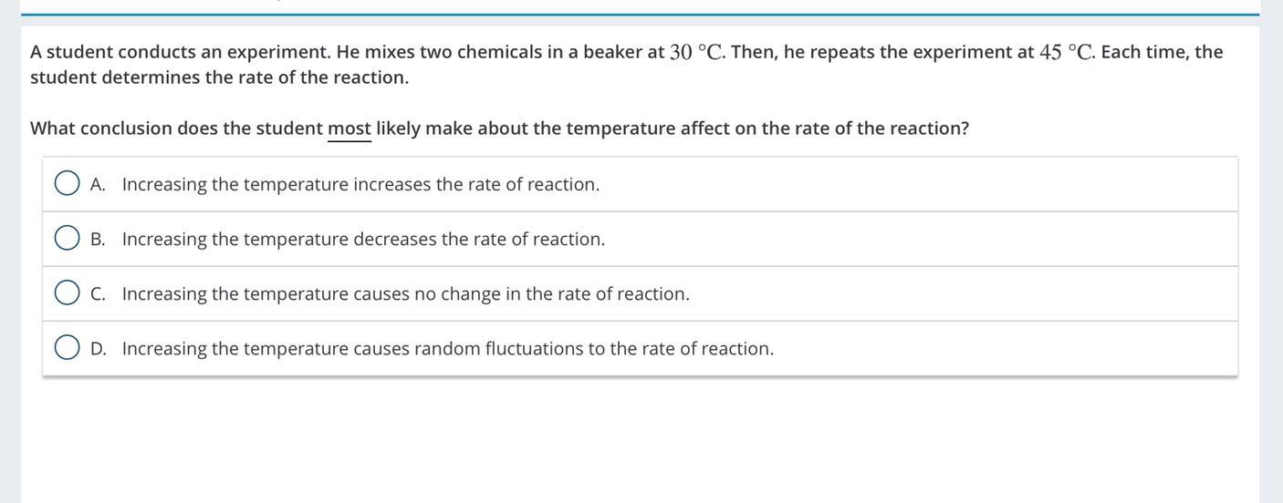Screen dimensions: 1283x503
Task: Click the letter B. answer label
Action: [x=98, y=239]
